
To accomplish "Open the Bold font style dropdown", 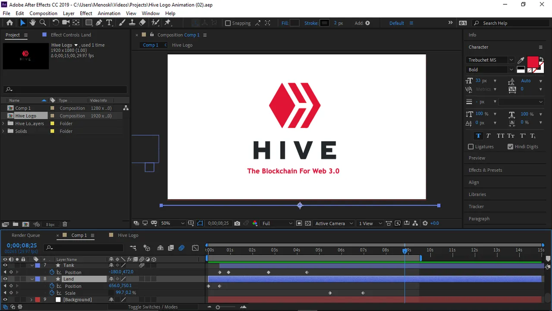I will click(x=491, y=70).
